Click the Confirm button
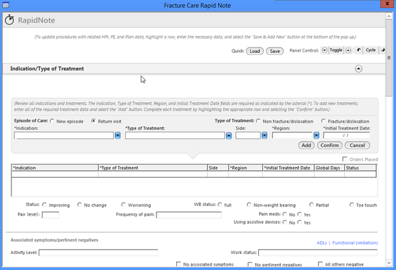Screen dimensions: 396x270 [x=329, y=145]
